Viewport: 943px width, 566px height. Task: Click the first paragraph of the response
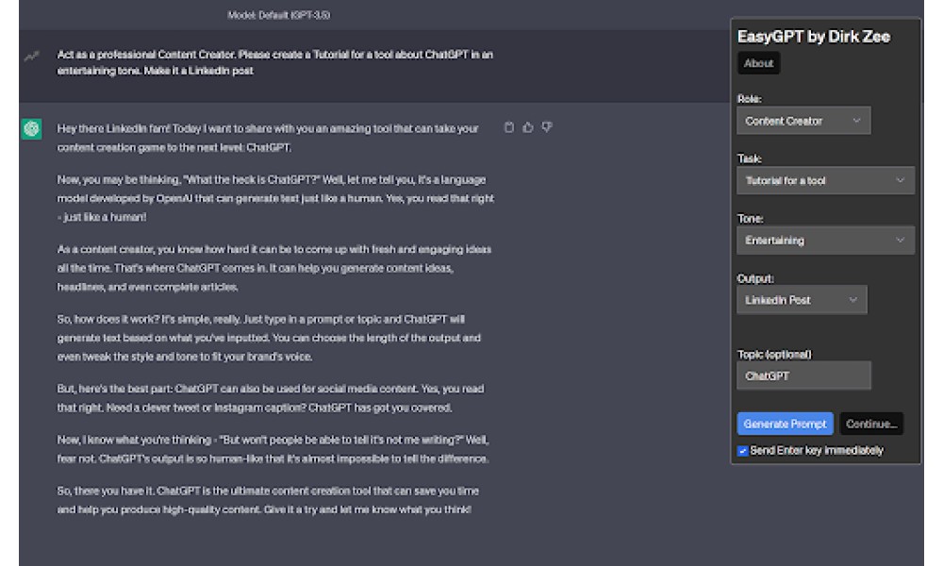coord(268,138)
